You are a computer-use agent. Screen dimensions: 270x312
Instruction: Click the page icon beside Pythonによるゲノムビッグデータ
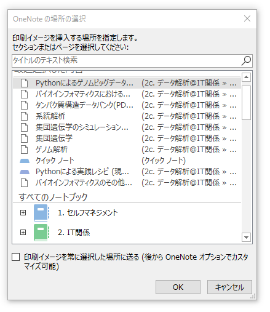click(25, 83)
